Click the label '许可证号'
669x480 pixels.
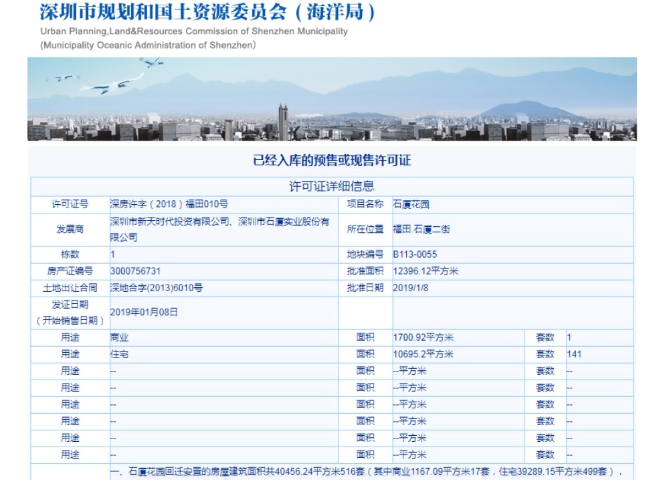[x=70, y=204]
